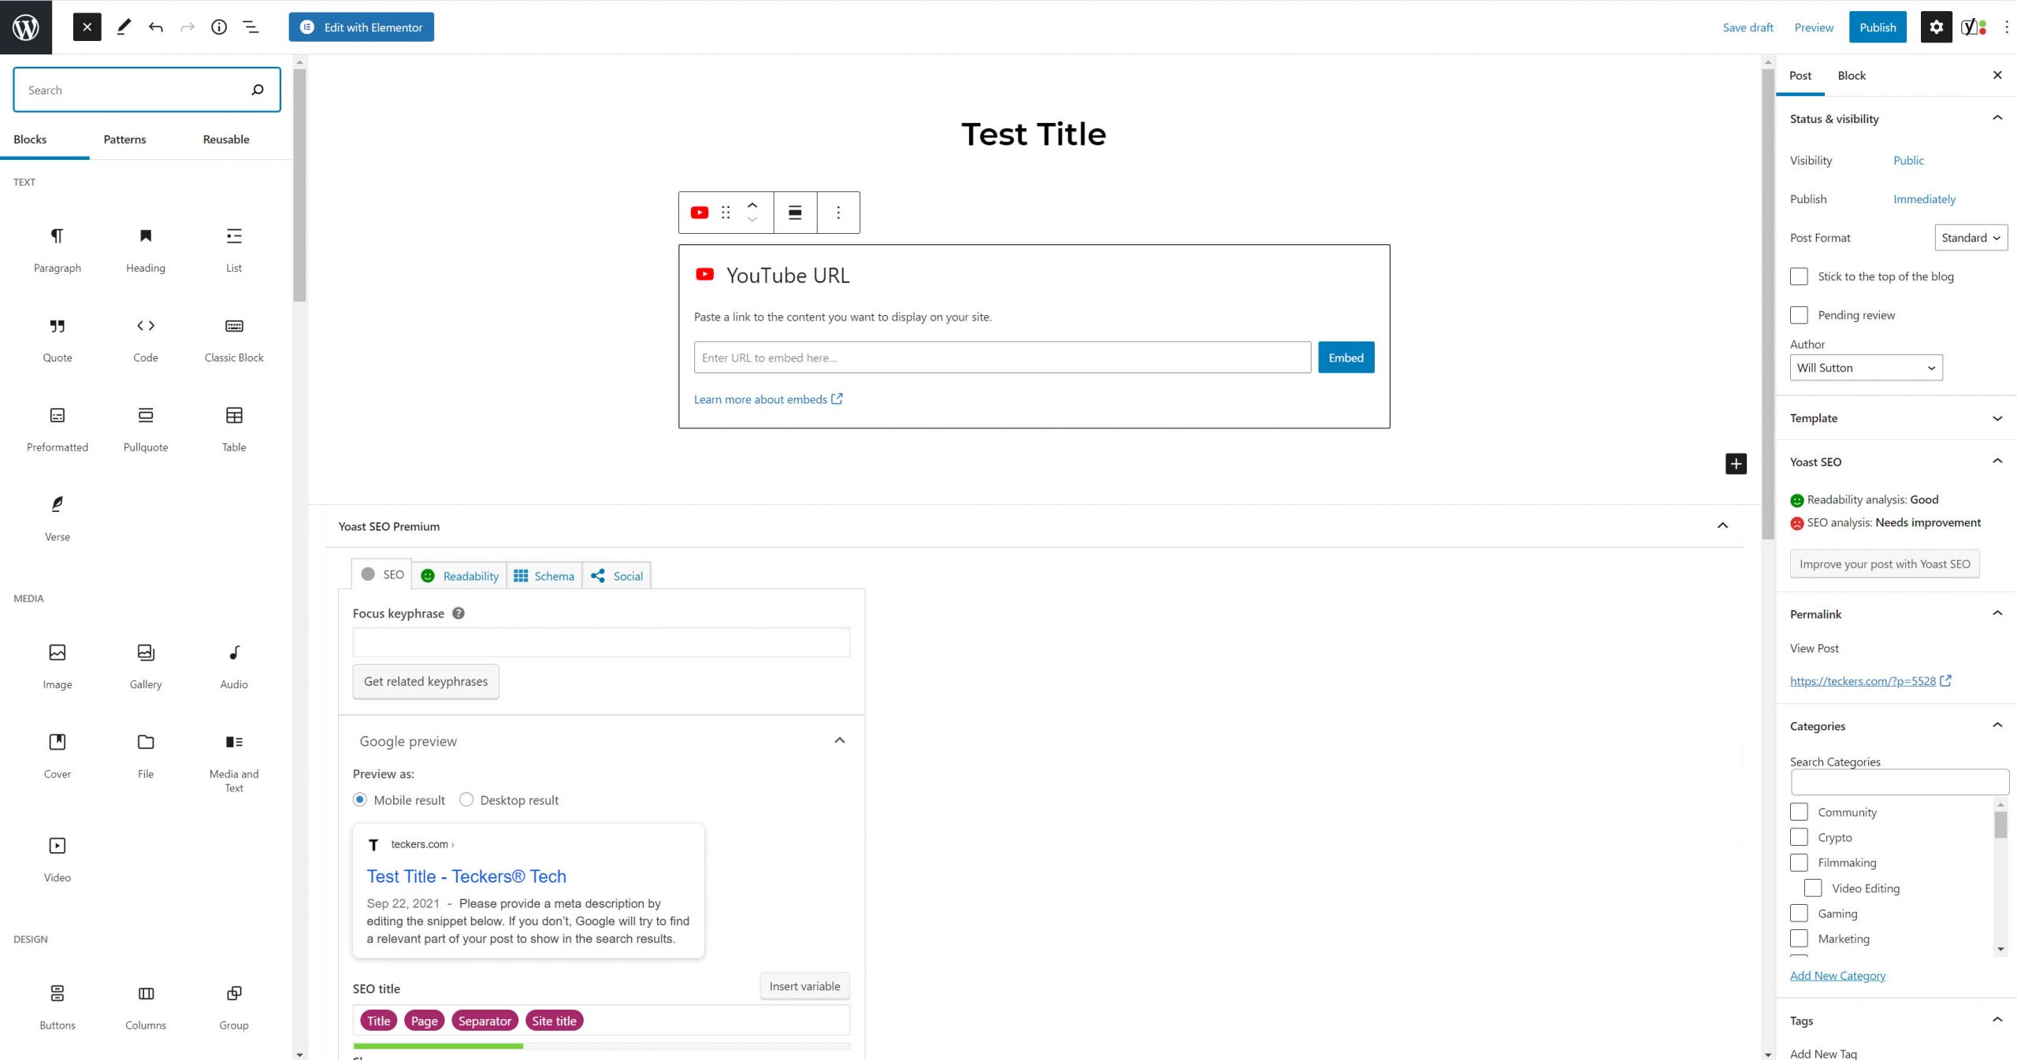Open the Yoast Readability tab
The height and width of the screenshot is (1060, 2017).
click(460, 576)
